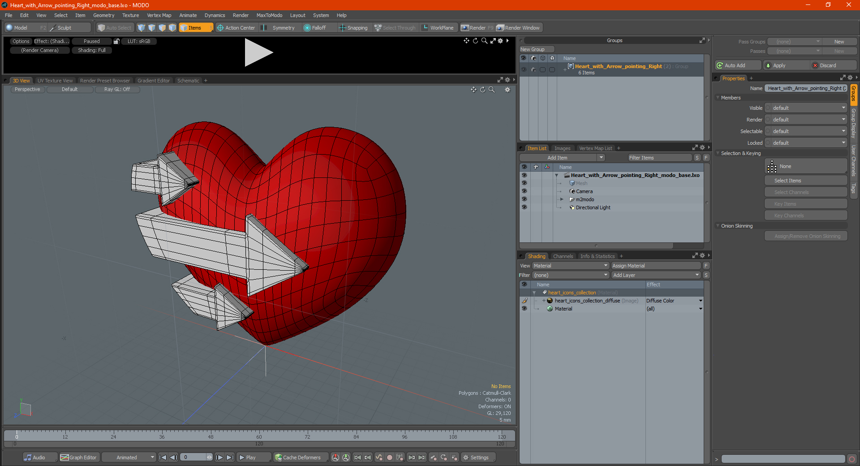The width and height of the screenshot is (860, 466).
Task: Select Vertices selection mode icon
Action: point(142,28)
